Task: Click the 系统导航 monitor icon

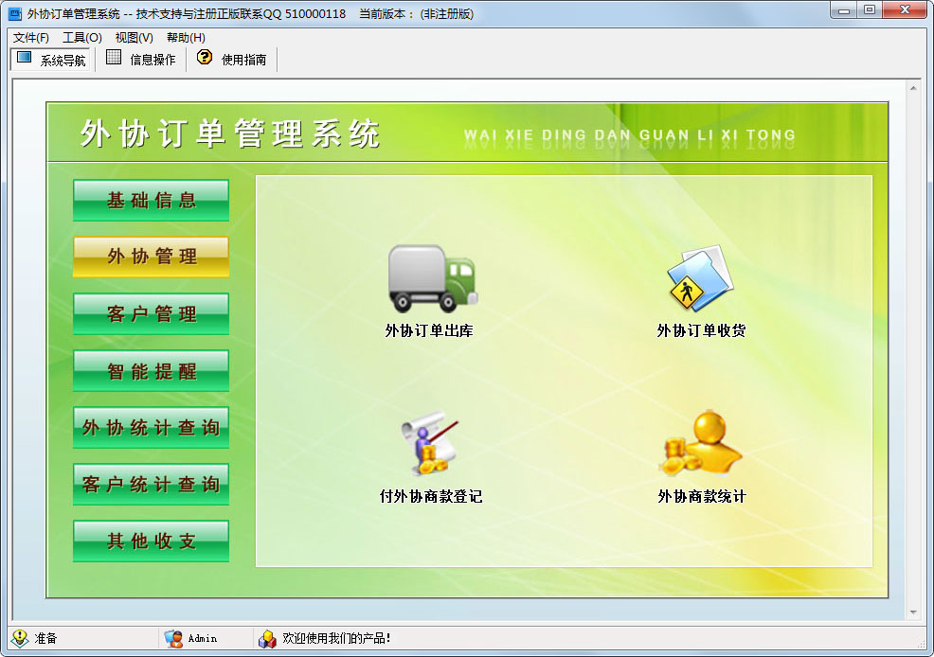Action: (x=24, y=58)
